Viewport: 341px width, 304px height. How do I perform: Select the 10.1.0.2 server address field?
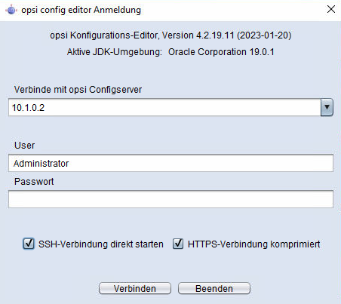tap(164, 107)
